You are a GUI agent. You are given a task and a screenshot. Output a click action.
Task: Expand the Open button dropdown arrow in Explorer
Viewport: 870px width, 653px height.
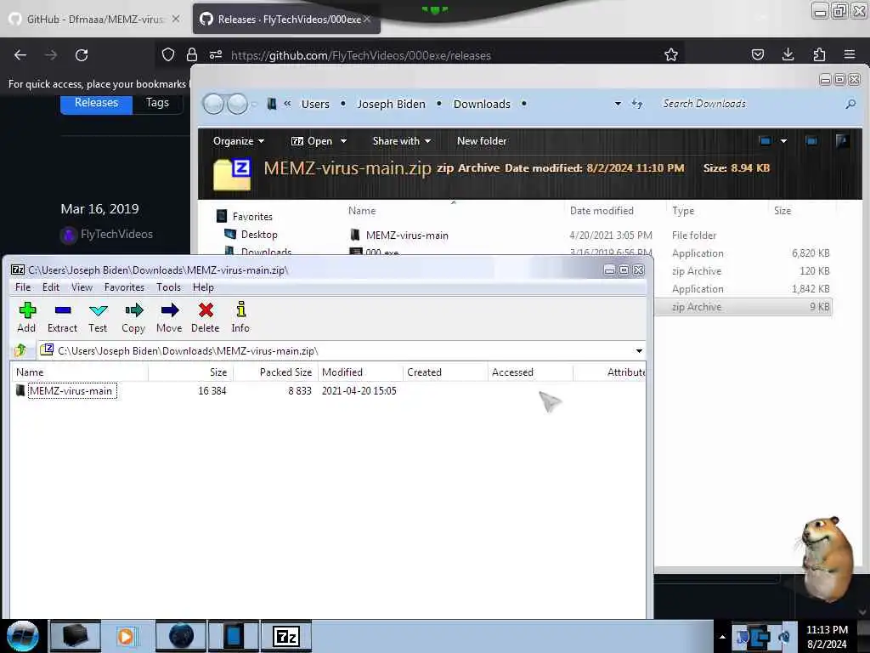click(343, 141)
